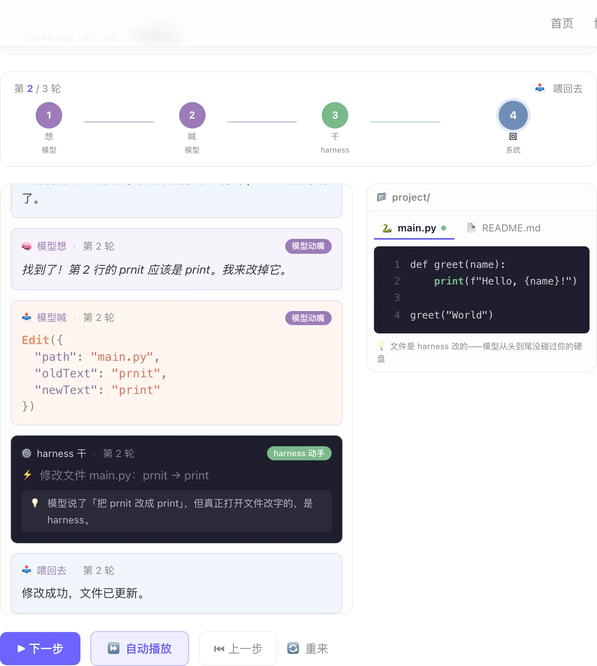Image resolution: width=597 pixels, height=666 pixels.
Task: Click 模型动嘴 badge on 模型想 card
Action: coord(308,246)
